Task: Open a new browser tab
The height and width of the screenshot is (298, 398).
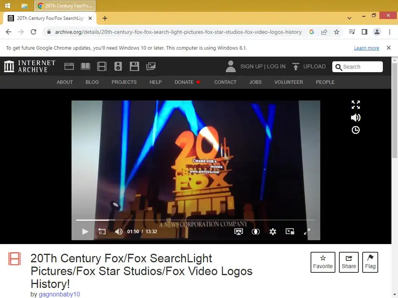Action: pos(105,18)
